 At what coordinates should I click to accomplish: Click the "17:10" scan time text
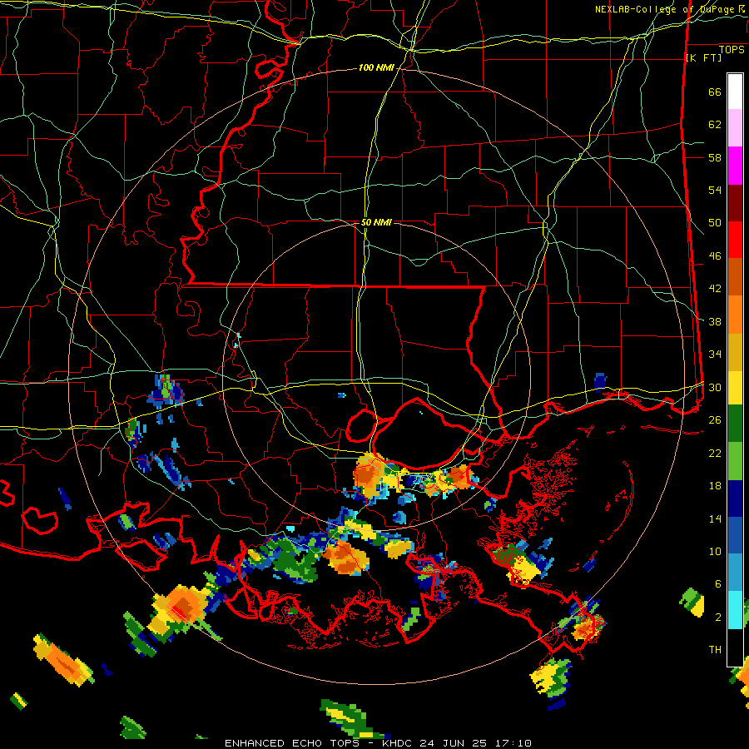click(513, 743)
